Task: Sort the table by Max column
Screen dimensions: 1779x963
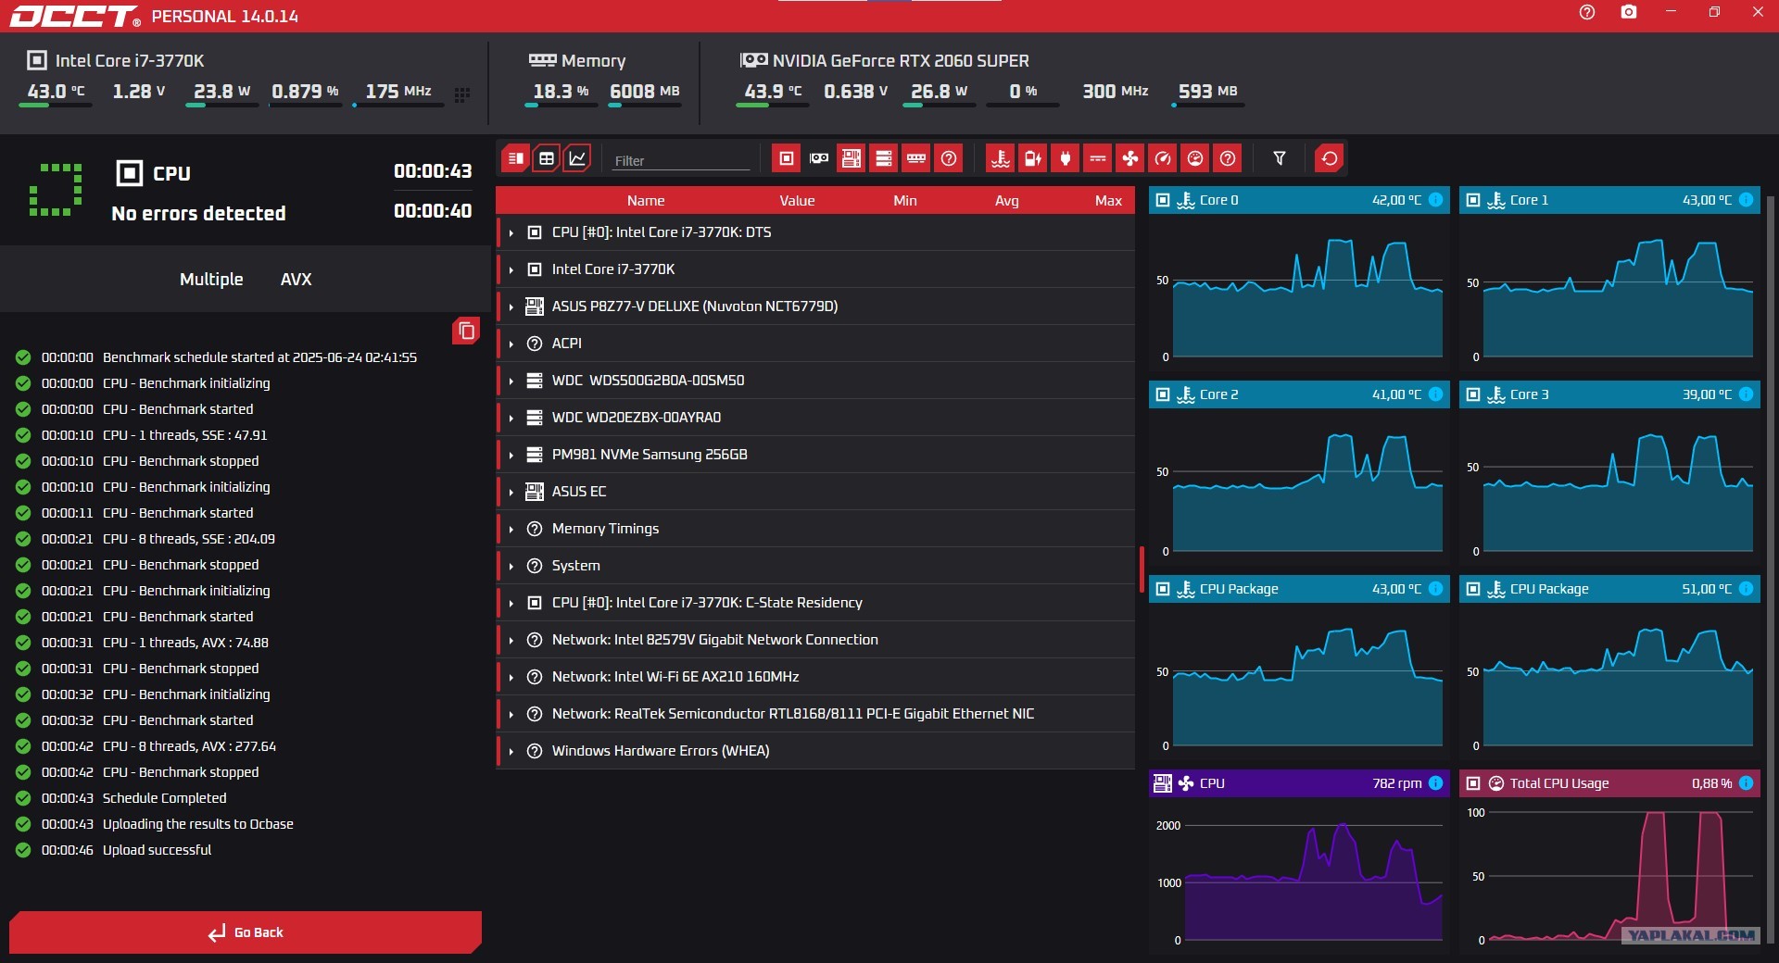Action: point(1108,200)
